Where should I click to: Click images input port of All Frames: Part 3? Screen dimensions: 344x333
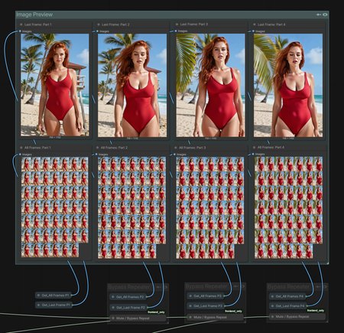click(174, 155)
